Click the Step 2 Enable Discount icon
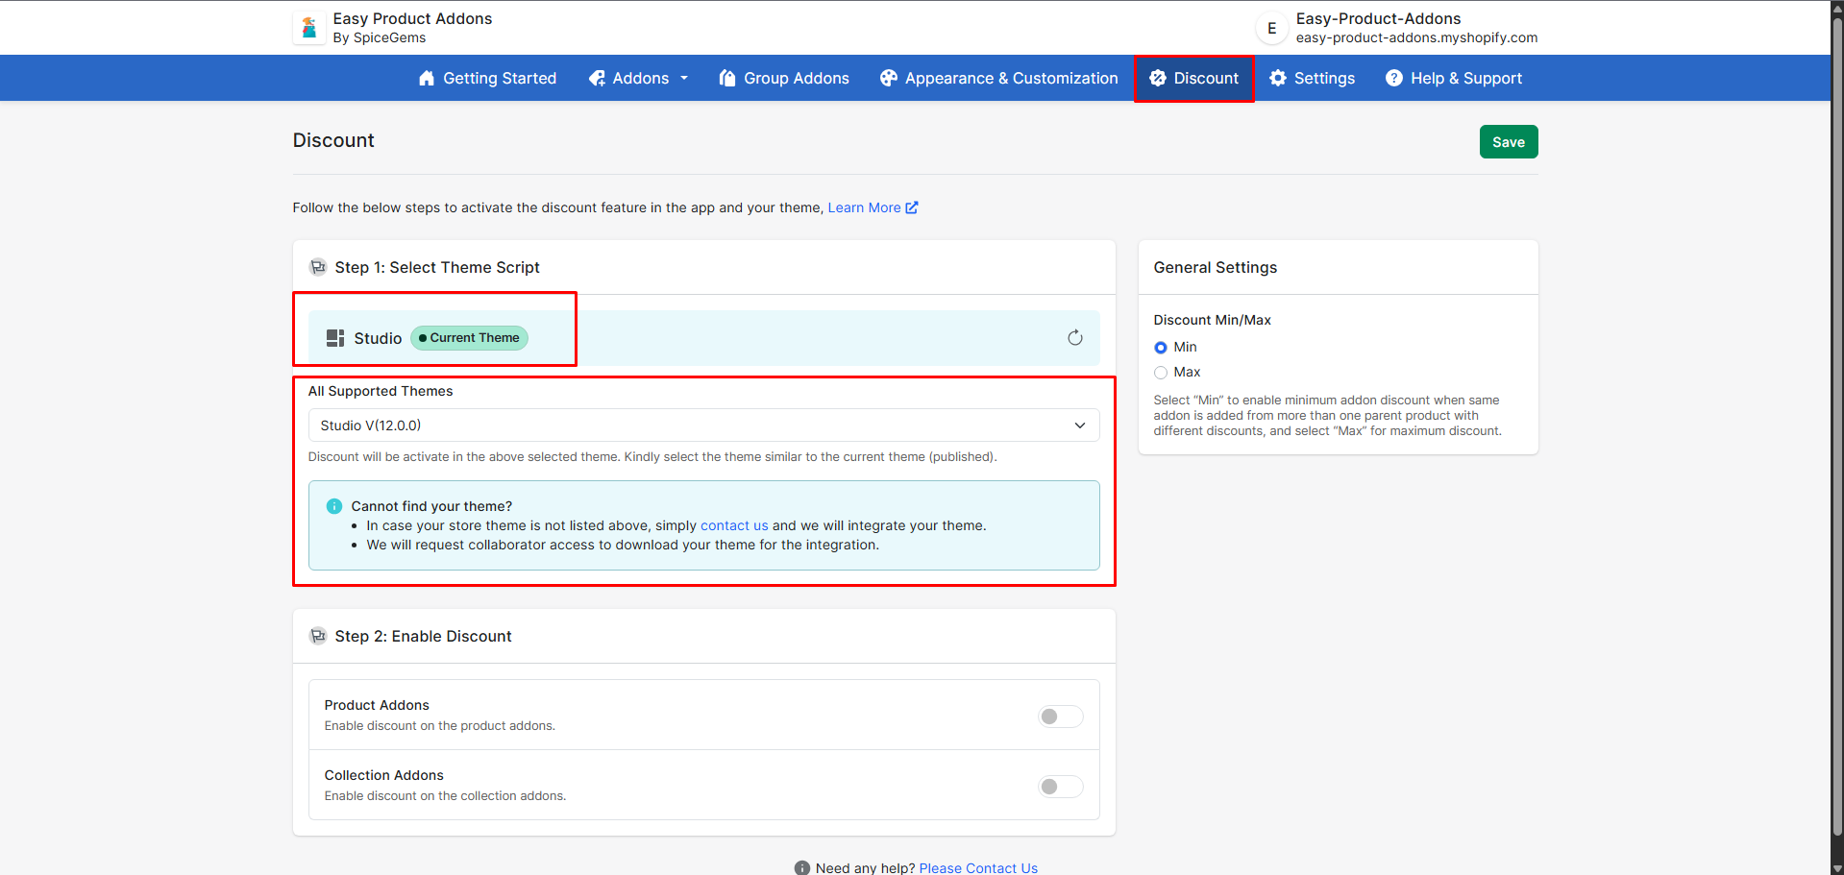1844x875 pixels. pyautogui.click(x=318, y=636)
